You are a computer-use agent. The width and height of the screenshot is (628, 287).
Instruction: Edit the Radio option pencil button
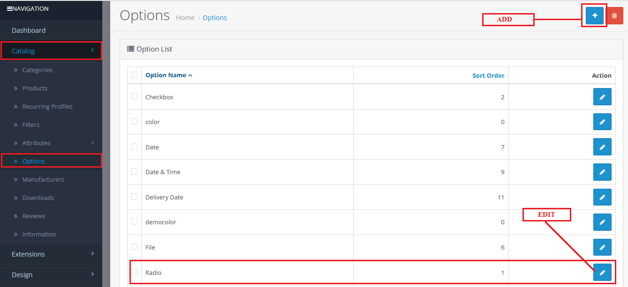pyautogui.click(x=602, y=272)
